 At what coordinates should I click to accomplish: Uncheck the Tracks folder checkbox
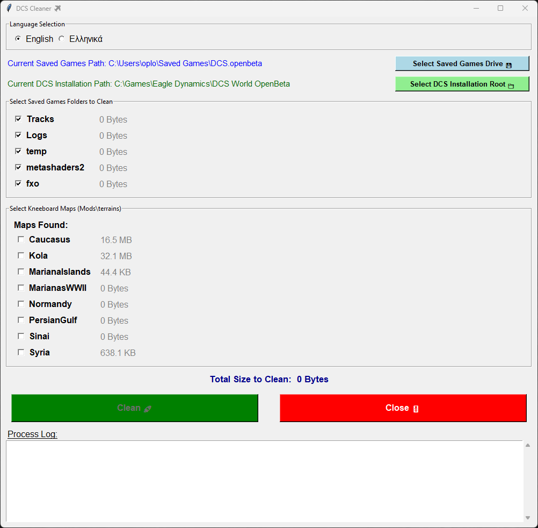[x=18, y=119]
